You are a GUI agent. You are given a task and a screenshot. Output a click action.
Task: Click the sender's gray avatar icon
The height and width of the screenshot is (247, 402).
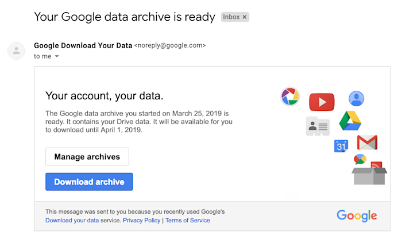click(17, 51)
